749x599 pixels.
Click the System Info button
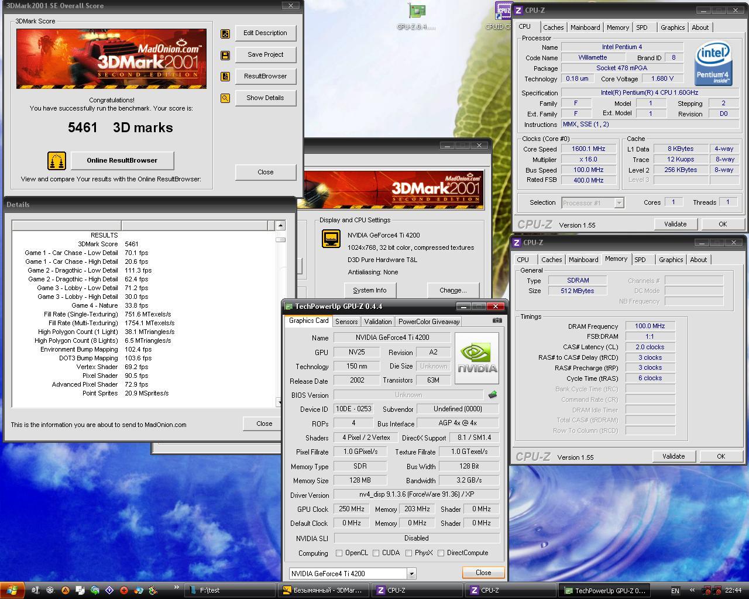pos(370,290)
